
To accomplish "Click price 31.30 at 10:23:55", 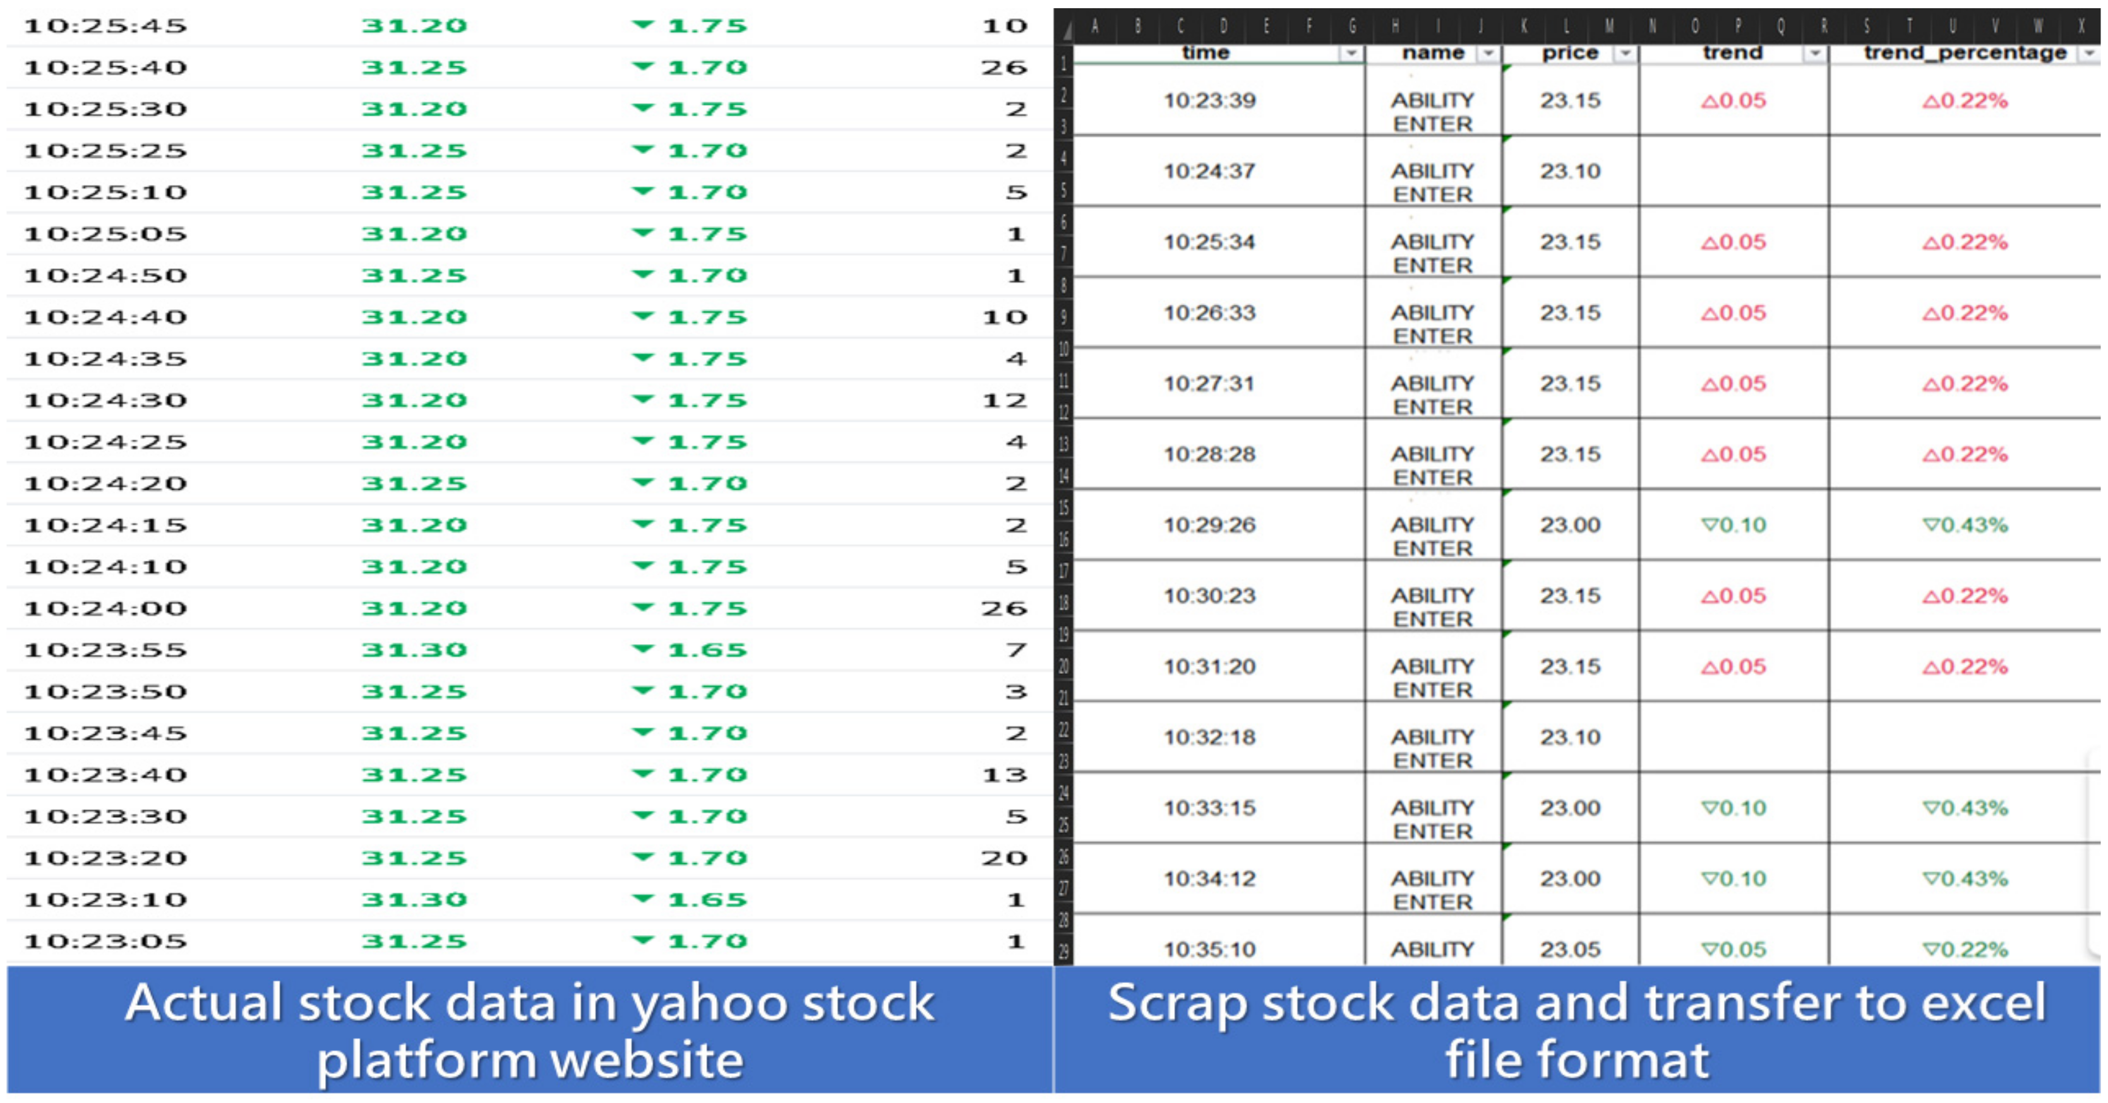I will 414,650.
